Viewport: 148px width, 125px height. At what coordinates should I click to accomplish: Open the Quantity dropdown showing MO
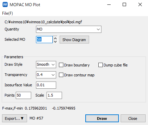click(x=69, y=29)
